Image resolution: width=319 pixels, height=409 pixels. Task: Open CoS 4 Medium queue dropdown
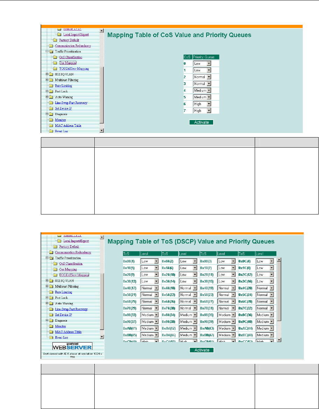[202, 91]
